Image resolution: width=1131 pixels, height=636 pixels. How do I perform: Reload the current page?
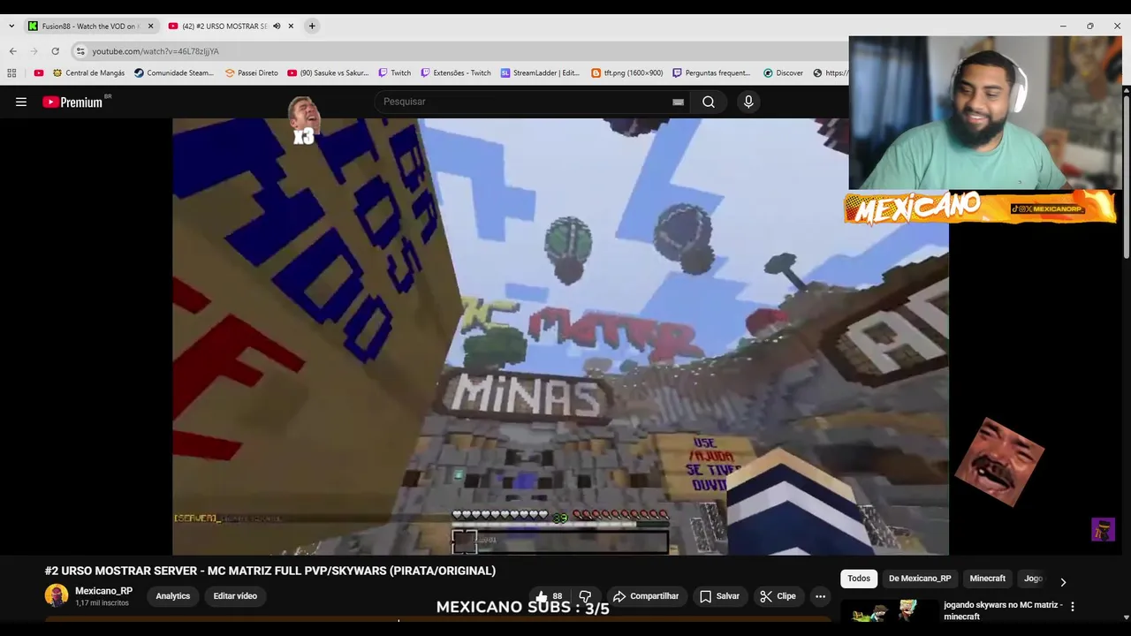[56, 51]
